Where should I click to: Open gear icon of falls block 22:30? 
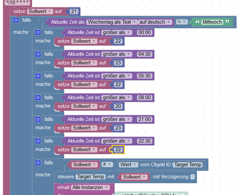pyautogui.click(x=38, y=141)
